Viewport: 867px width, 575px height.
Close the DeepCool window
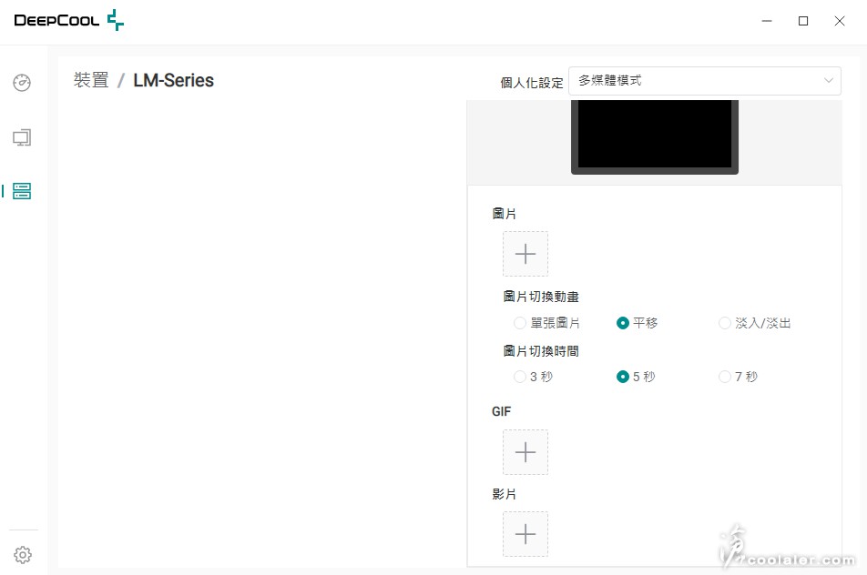pos(840,21)
